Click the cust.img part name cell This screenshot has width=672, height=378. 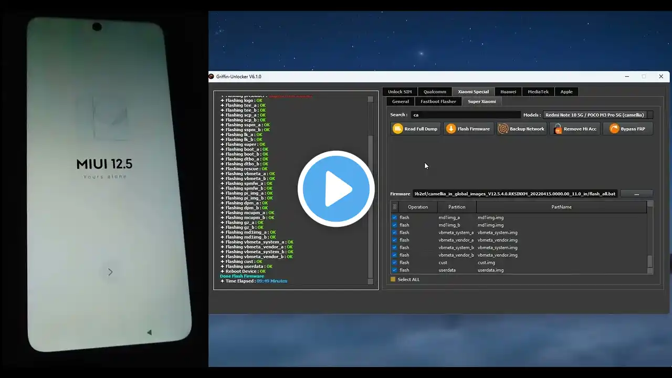click(x=486, y=262)
